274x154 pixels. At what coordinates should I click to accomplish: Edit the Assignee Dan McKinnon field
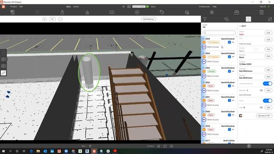point(268,70)
